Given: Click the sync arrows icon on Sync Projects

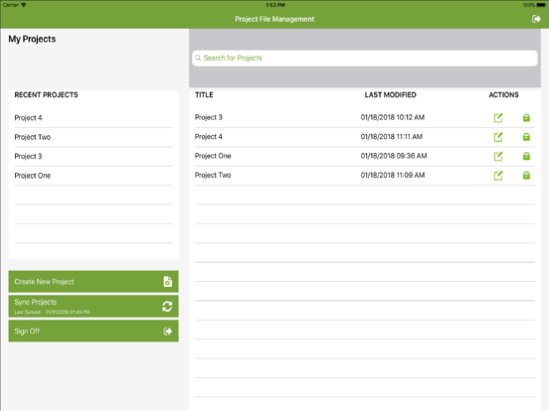Looking at the screenshot, I should pyautogui.click(x=167, y=307).
